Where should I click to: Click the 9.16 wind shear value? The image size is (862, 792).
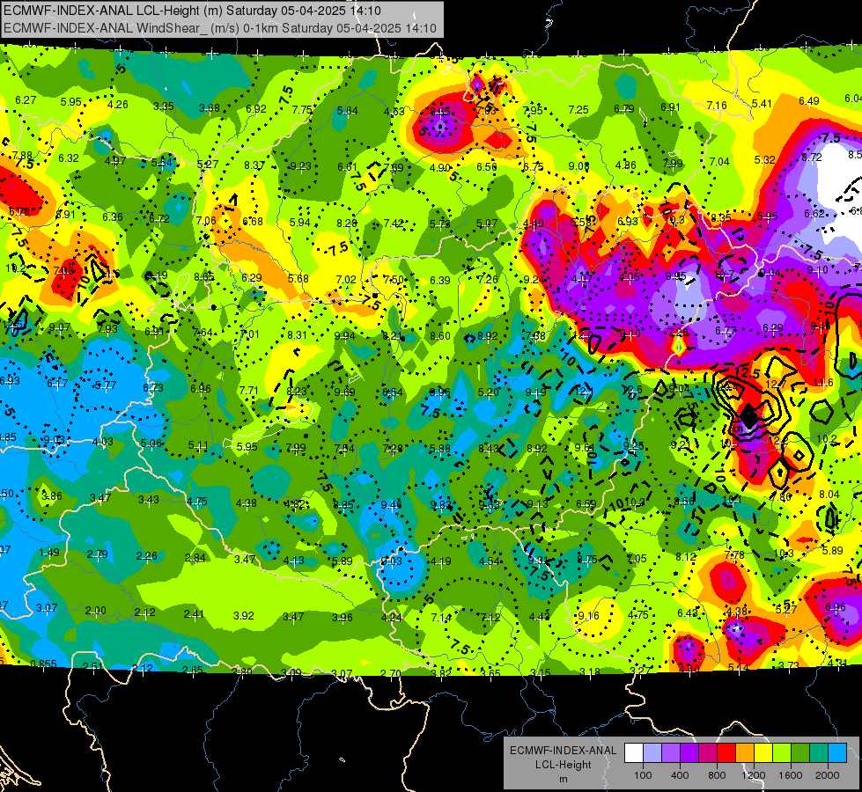coord(589,616)
